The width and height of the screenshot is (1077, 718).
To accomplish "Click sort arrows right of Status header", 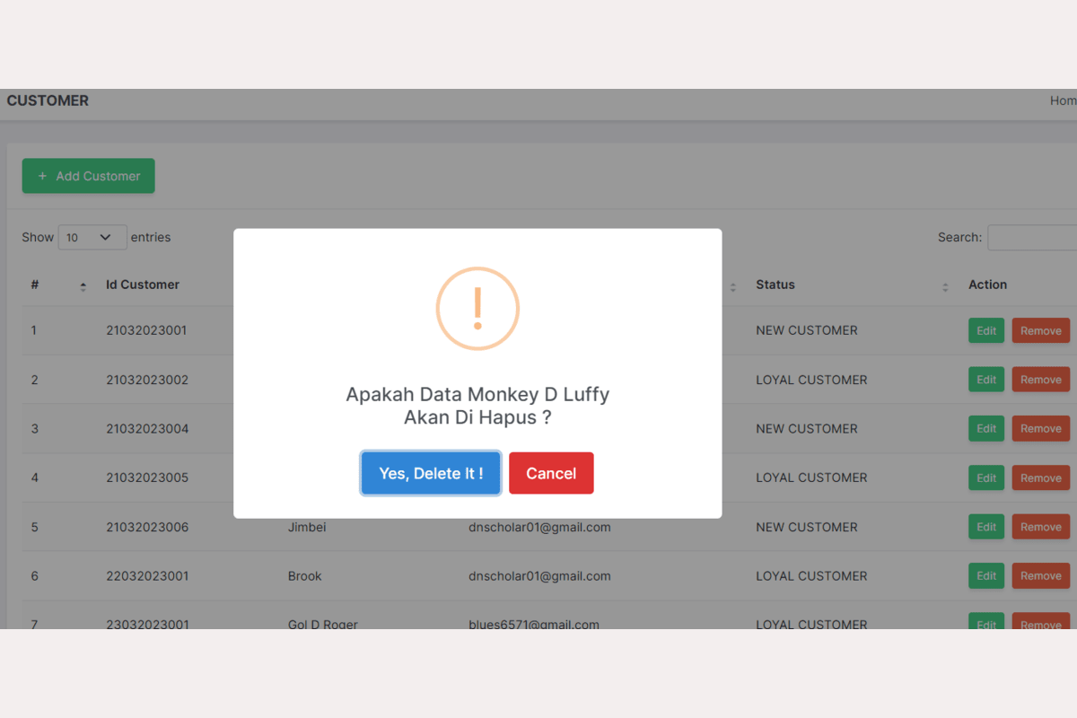I will coord(945,286).
